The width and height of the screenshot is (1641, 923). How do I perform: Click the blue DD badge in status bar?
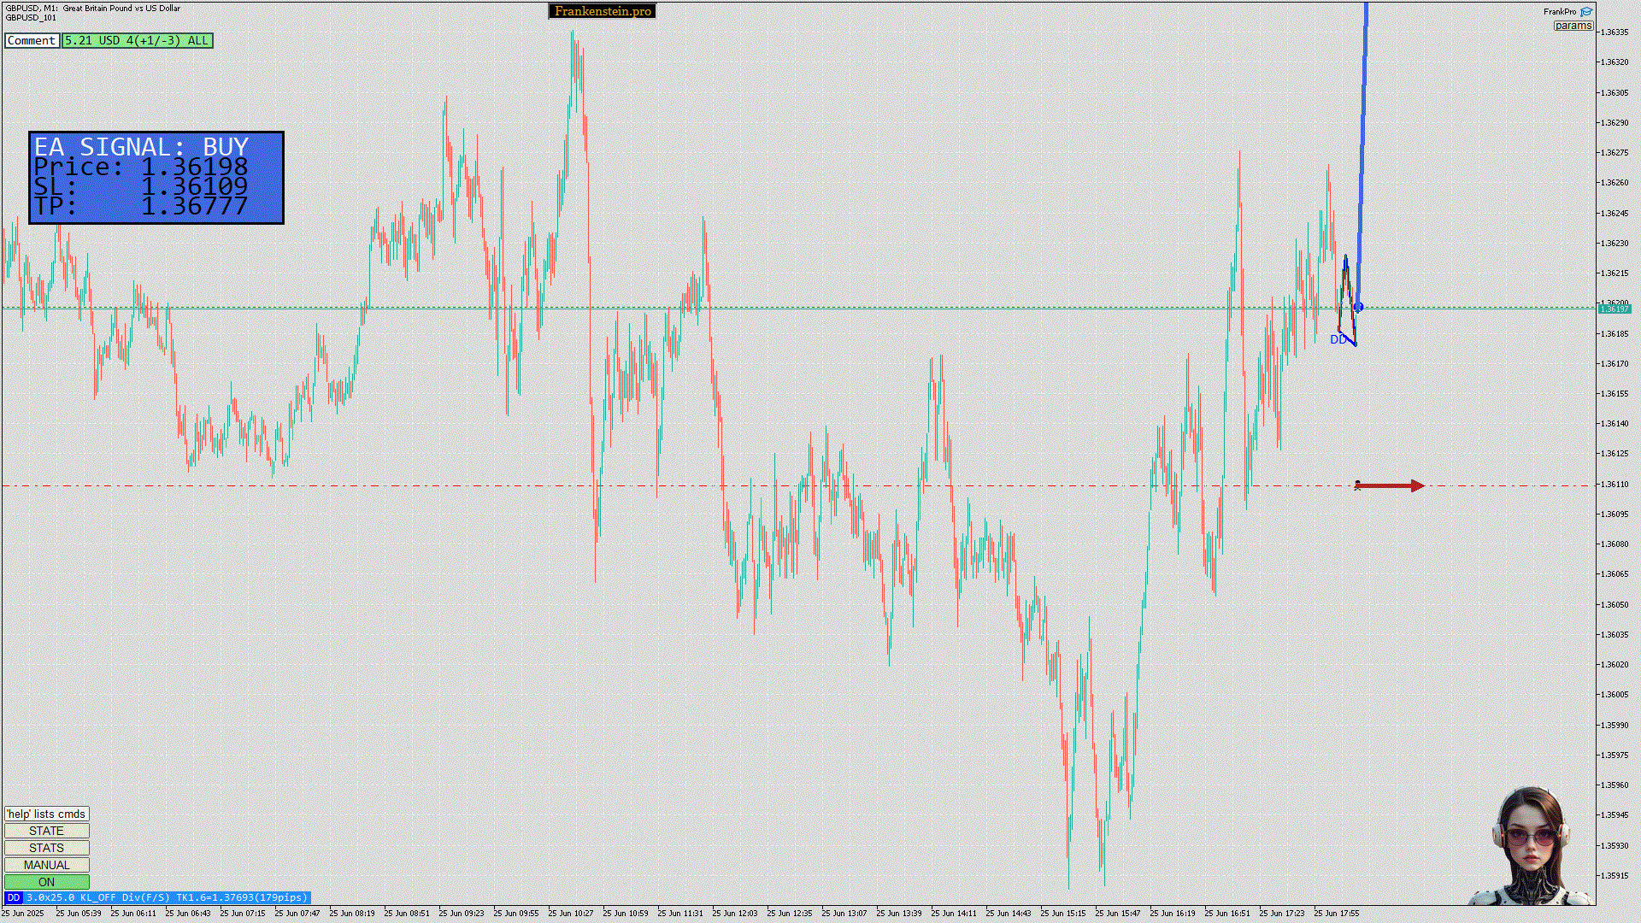[x=13, y=897]
